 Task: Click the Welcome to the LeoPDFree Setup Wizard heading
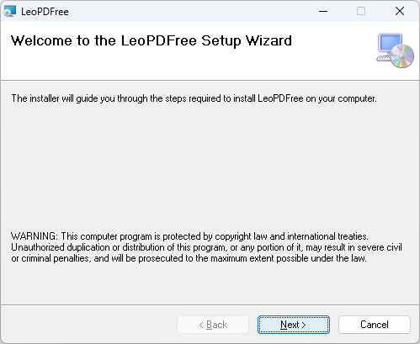[152, 40]
